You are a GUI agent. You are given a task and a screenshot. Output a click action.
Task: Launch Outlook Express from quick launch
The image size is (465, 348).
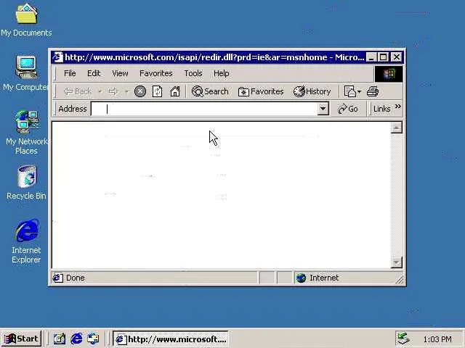[93, 339]
